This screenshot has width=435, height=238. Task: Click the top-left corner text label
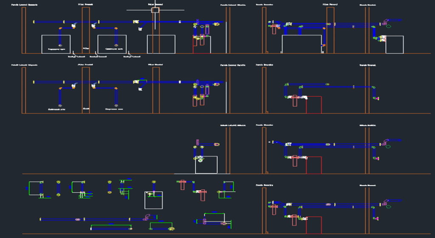point(24,5)
